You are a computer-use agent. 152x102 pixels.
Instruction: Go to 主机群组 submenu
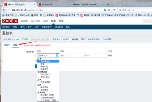point(6,27)
